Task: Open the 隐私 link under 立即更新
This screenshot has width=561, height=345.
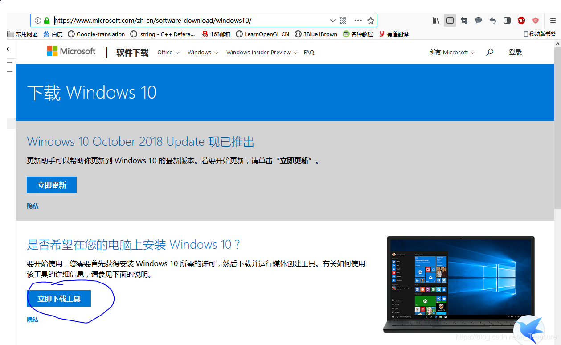Action: (x=33, y=206)
